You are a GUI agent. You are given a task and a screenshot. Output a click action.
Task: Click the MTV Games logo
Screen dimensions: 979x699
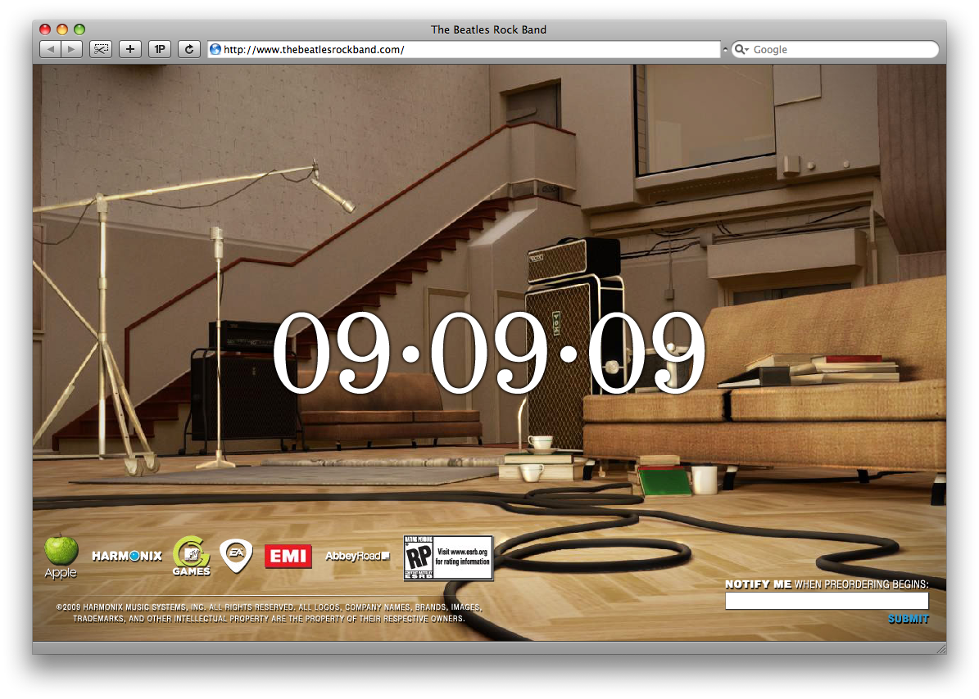click(x=192, y=556)
